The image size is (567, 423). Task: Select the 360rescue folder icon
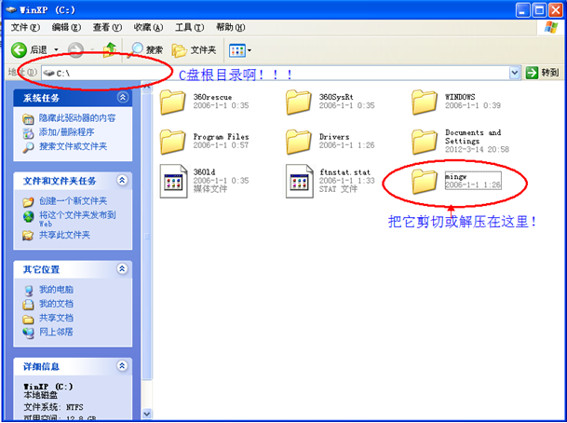coord(172,102)
